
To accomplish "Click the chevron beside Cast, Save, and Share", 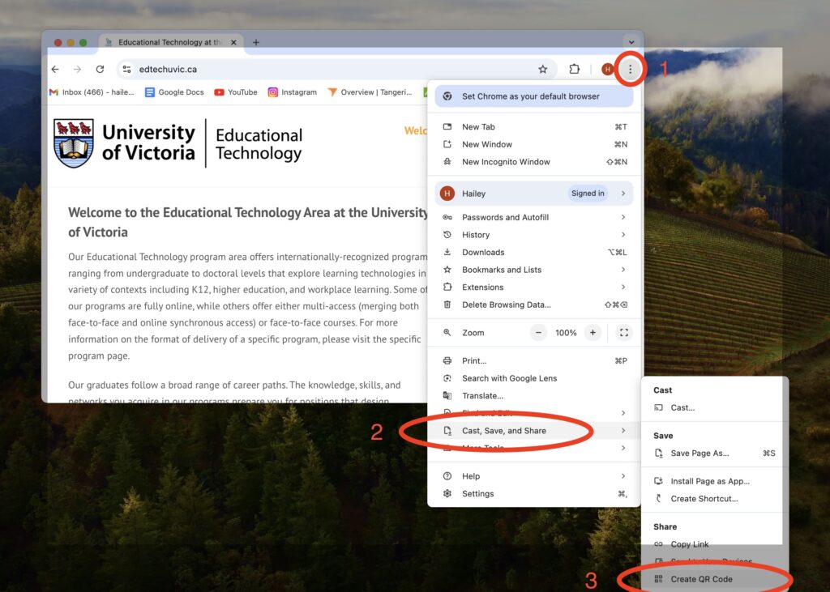I will click(x=623, y=431).
